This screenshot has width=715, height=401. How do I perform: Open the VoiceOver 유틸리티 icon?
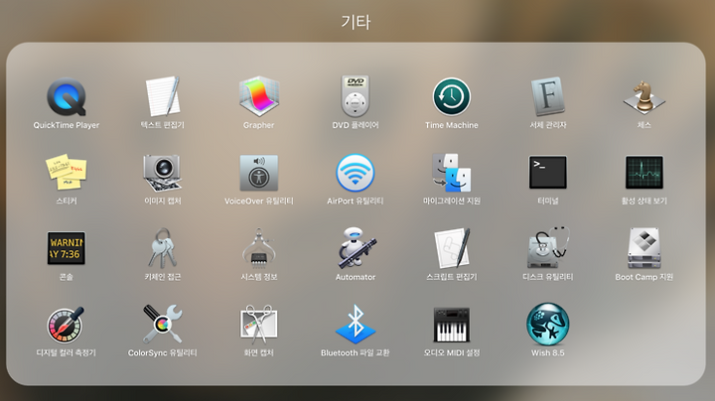click(x=259, y=173)
